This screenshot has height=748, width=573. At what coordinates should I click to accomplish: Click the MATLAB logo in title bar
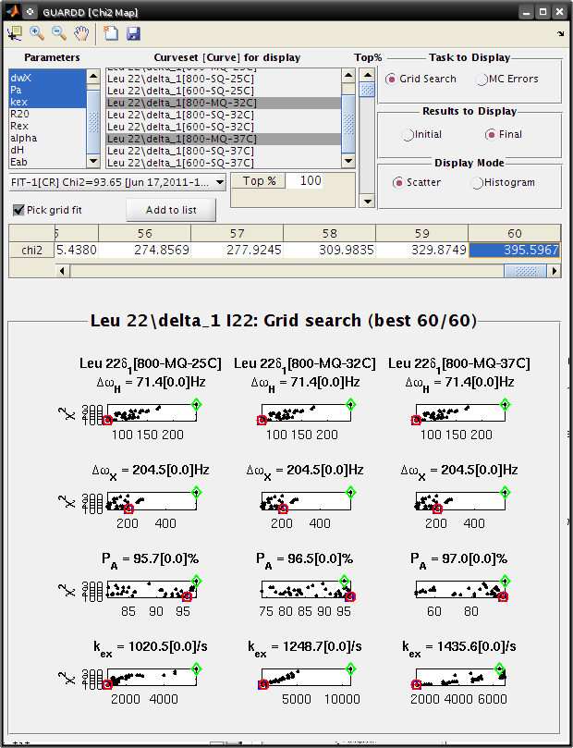tap(12, 11)
